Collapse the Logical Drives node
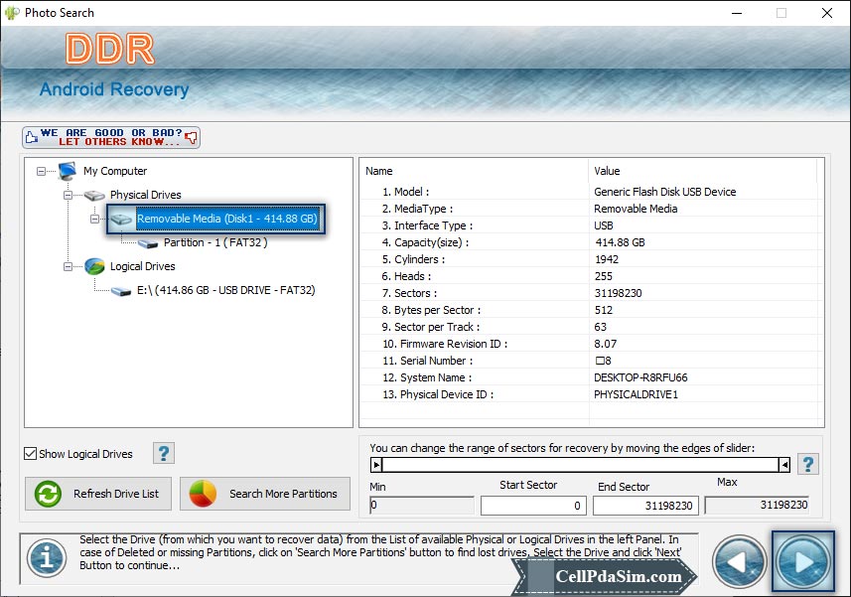 coord(68,266)
